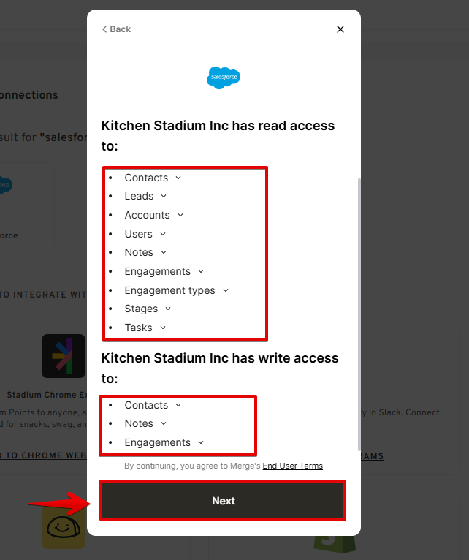Screen dimensions: 469x560
Task: Click the Stadium Chrome Extension icon
Action: click(64, 356)
